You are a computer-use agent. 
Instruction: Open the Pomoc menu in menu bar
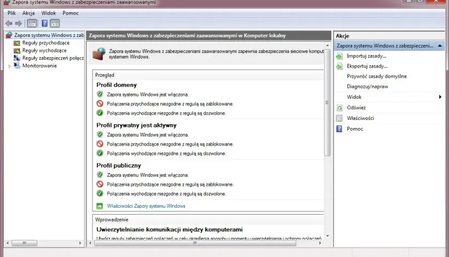71,13
